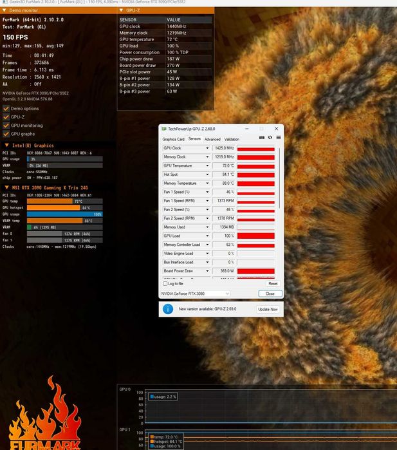Viewport: 397px width, 450px height.
Task: Open the GPU Load sensor dropdown
Action: pos(207,236)
